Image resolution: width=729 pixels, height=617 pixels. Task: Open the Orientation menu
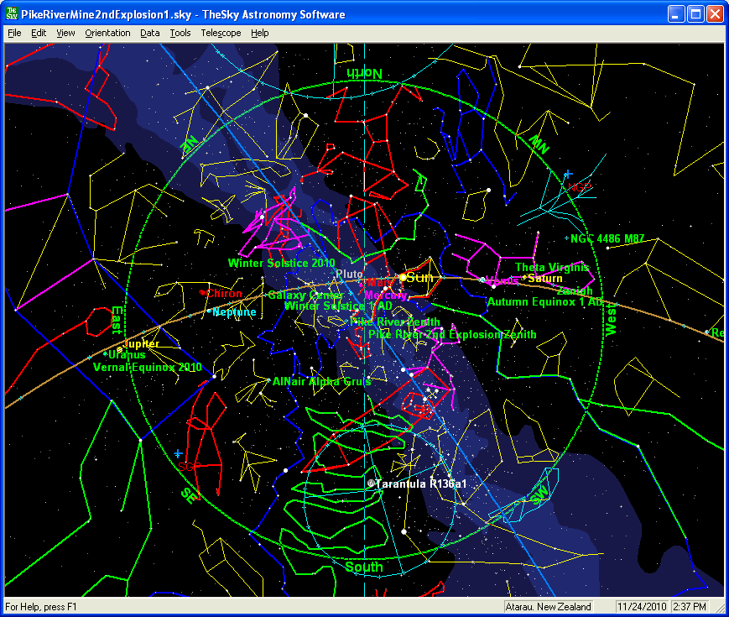tap(107, 33)
